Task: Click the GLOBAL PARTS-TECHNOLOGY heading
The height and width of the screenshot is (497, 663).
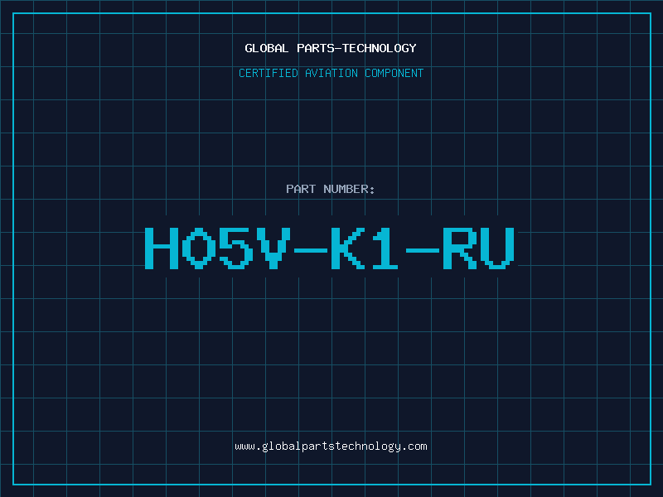Action: (331, 48)
